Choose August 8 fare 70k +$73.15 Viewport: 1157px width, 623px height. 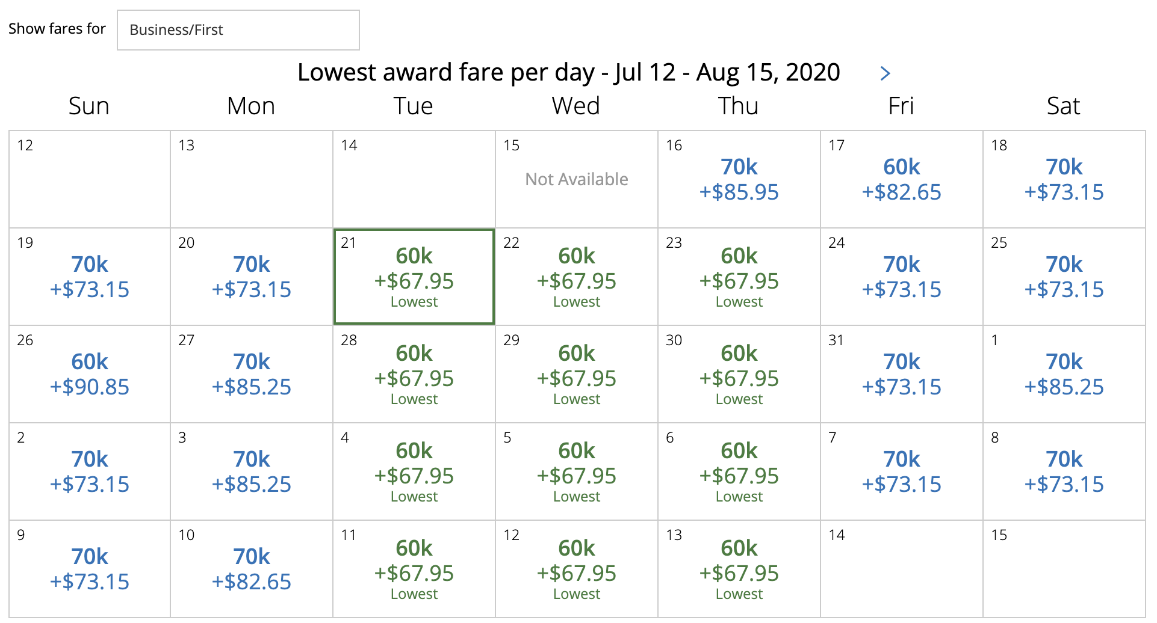click(1064, 471)
